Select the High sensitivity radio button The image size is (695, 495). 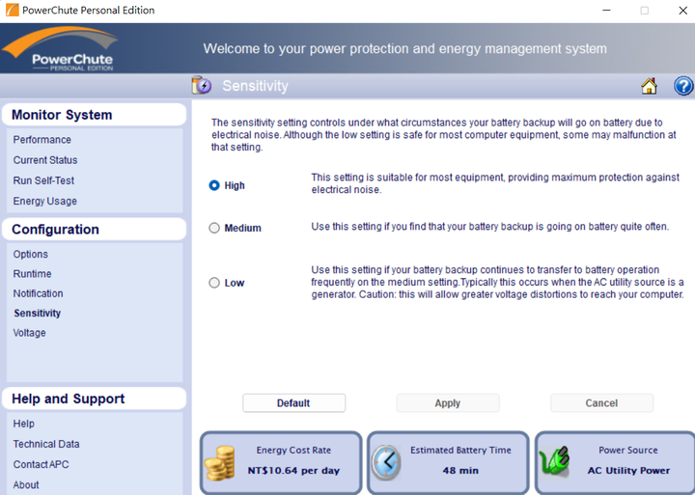pos(214,185)
